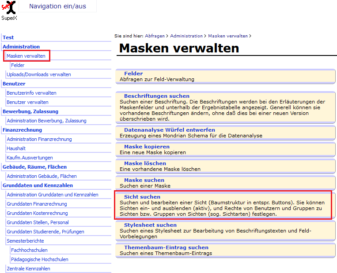Expand the Semesterberichte tree entry
The height and width of the screenshot is (273, 337).
(25, 241)
